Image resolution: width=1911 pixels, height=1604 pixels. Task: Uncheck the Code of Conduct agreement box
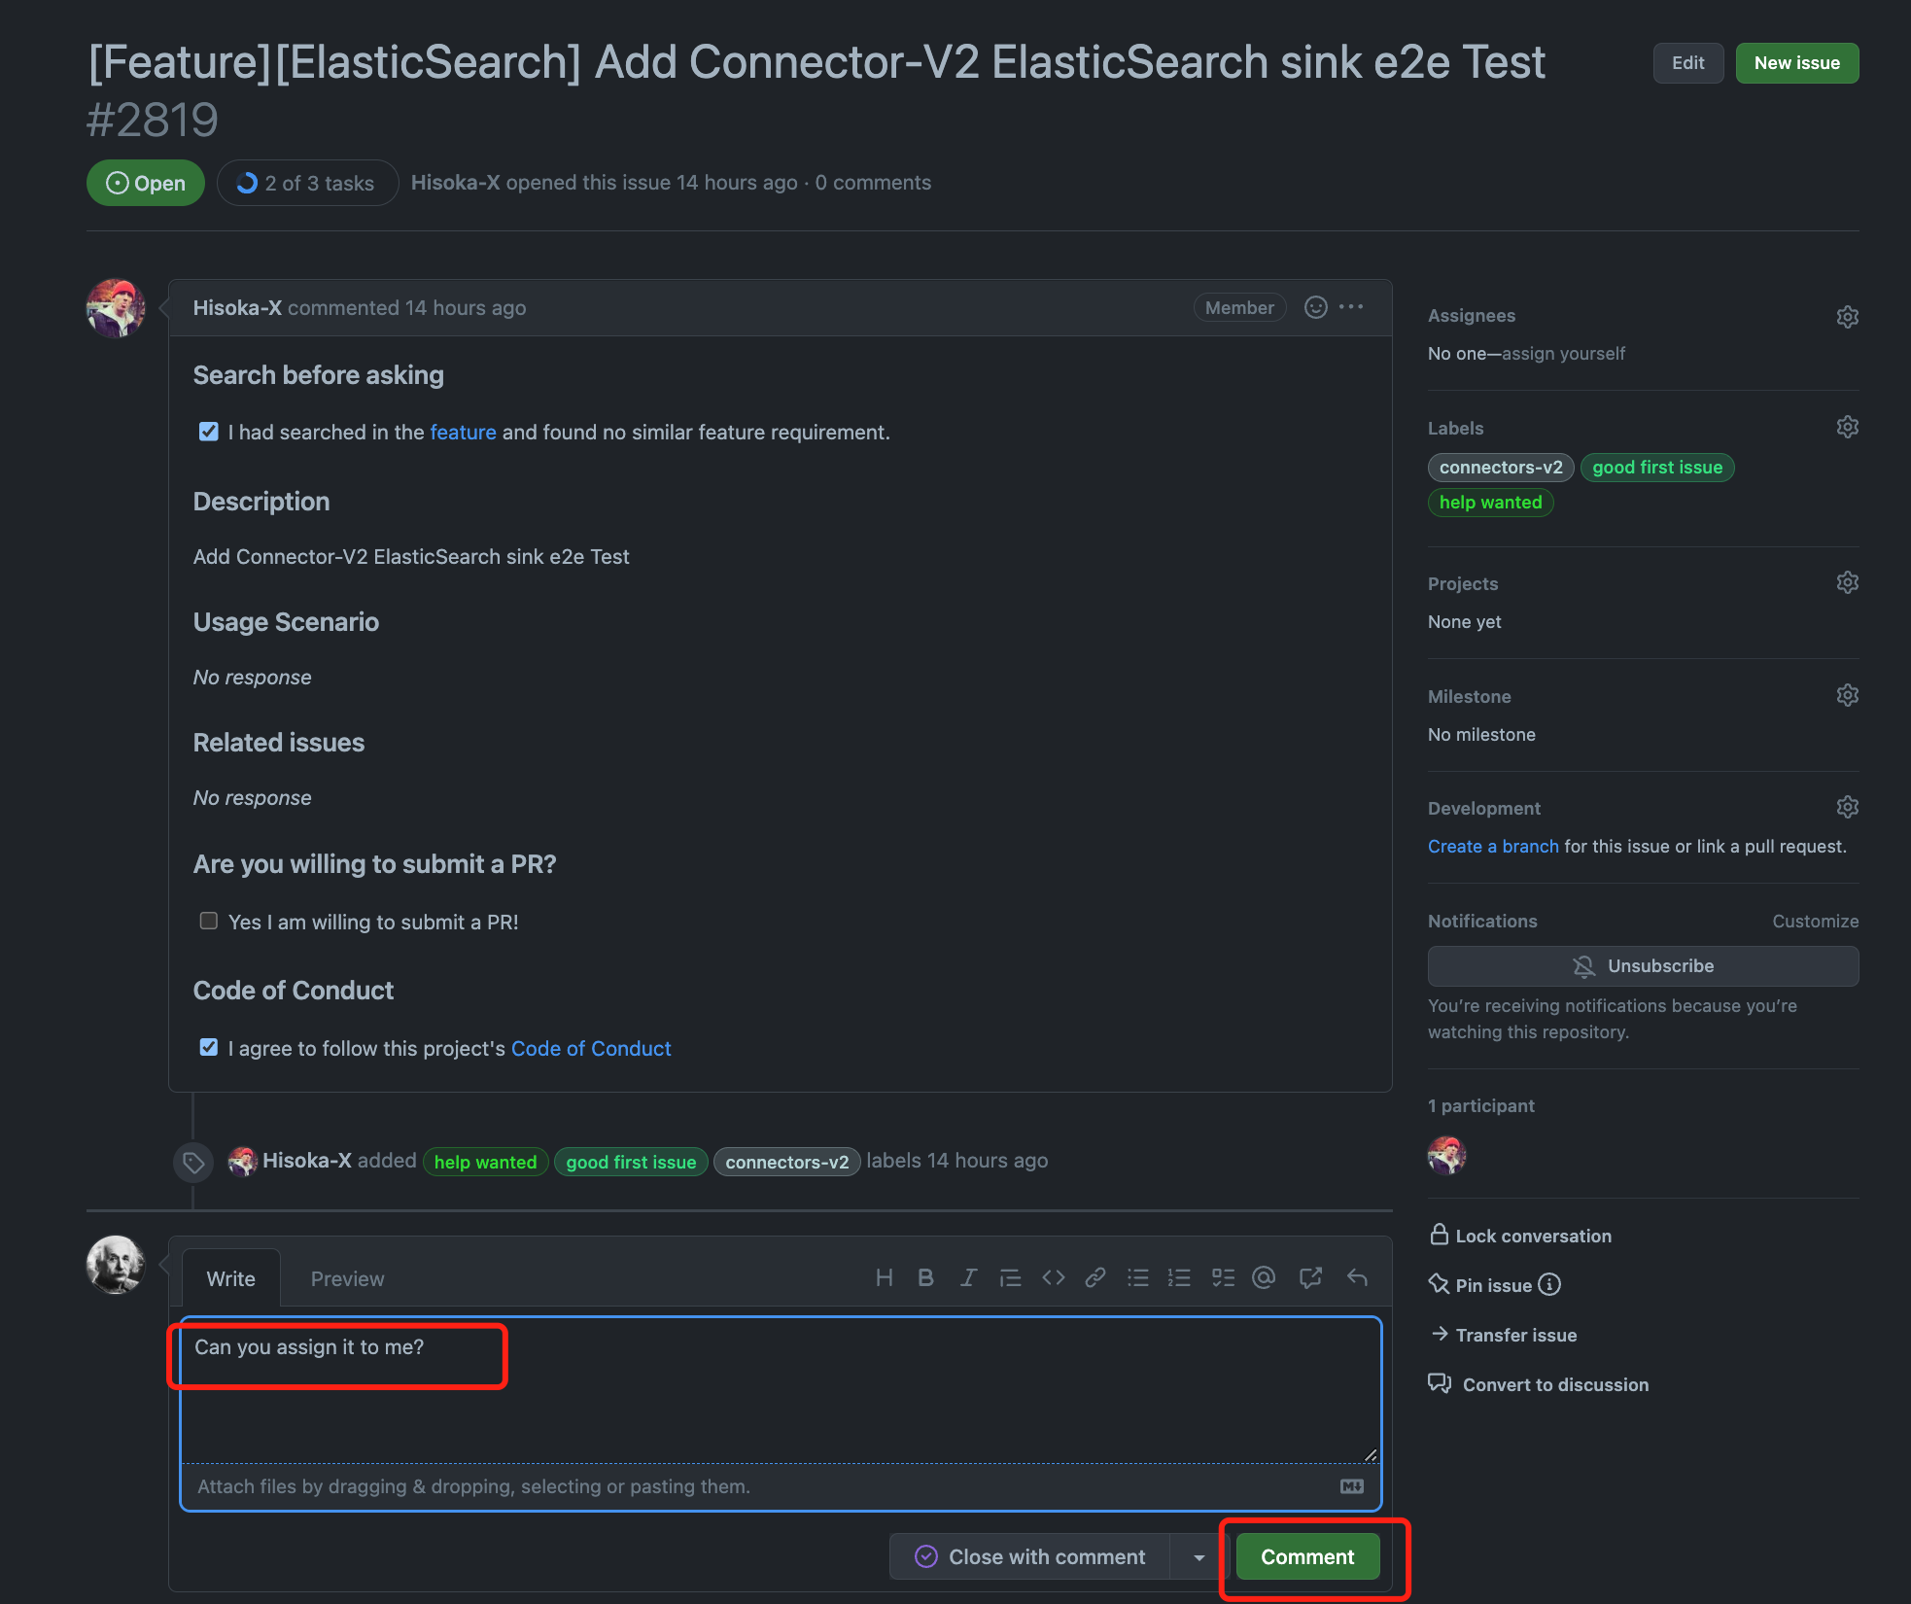click(208, 1047)
